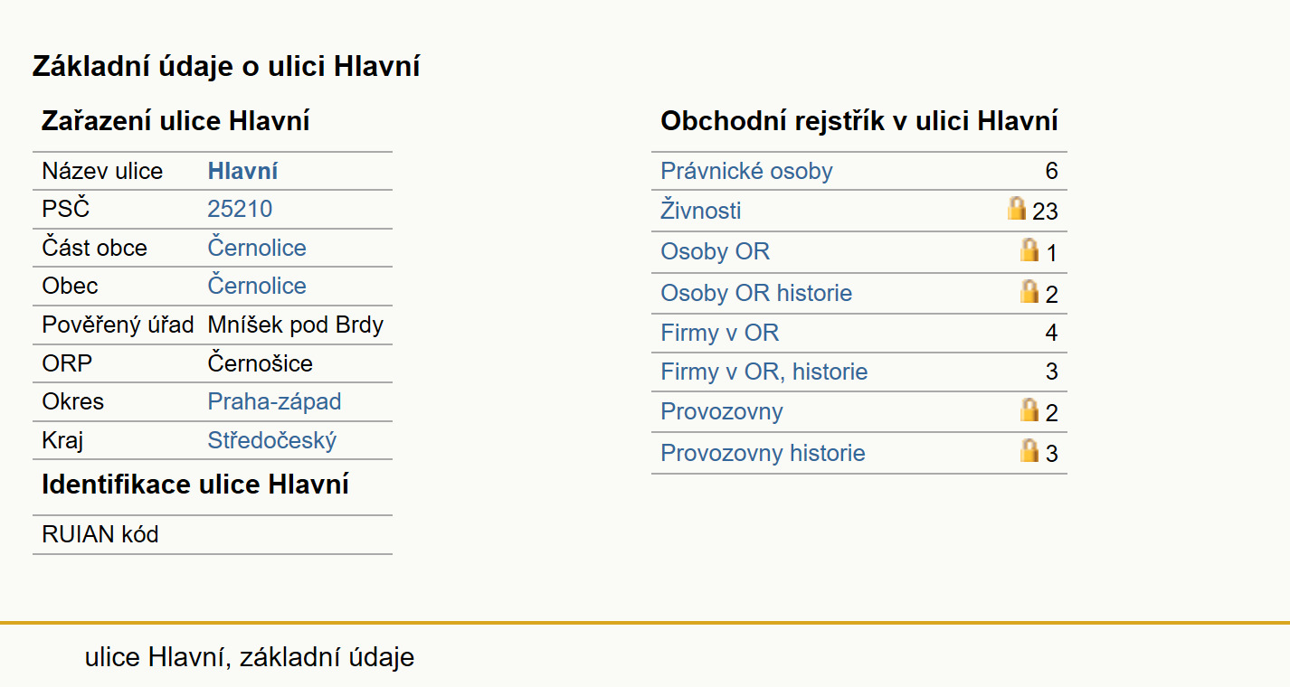Open the Provozovny historie link
Viewport: 1290px width, 687px height.
[x=763, y=453]
